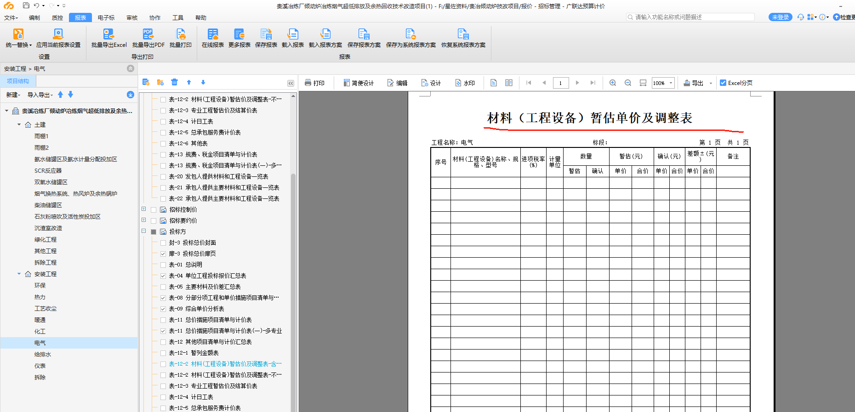Click 批量打印 icon

pos(181,34)
